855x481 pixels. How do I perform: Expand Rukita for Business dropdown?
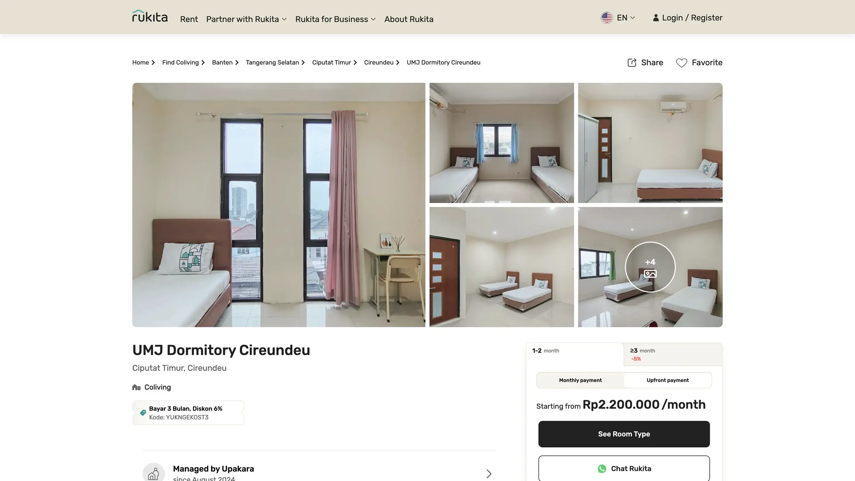(335, 19)
